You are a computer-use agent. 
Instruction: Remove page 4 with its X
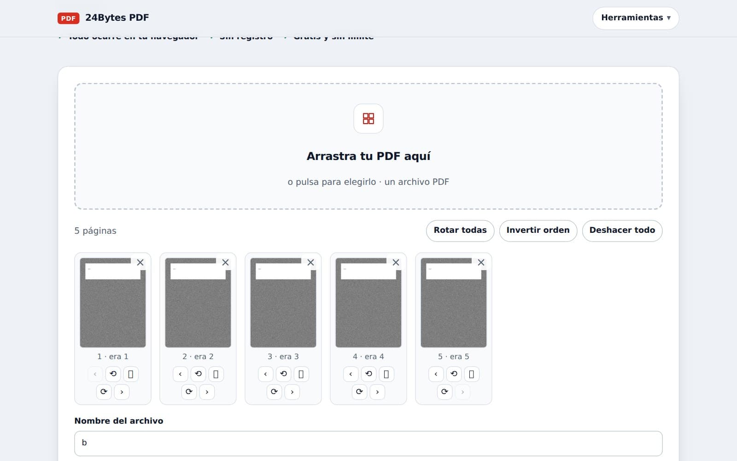(396, 262)
